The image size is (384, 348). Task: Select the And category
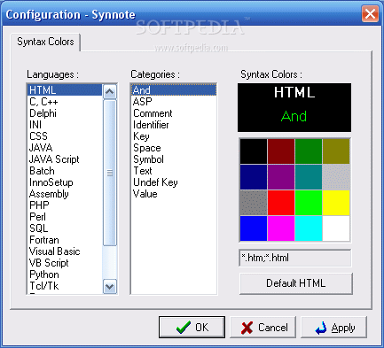click(x=174, y=90)
